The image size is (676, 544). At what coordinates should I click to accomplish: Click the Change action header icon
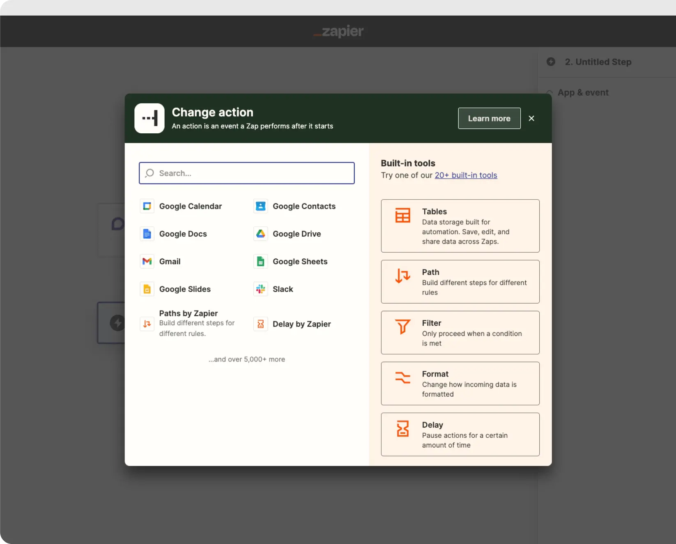pyautogui.click(x=149, y=118)
